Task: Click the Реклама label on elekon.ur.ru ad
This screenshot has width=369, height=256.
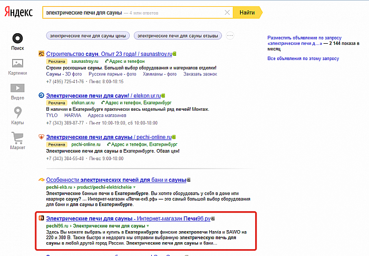Action: [x=56, y=103]
